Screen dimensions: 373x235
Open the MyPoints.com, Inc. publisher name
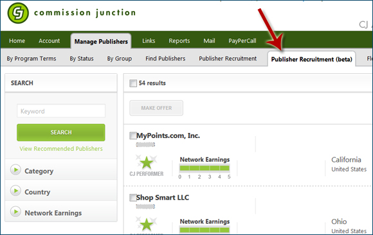168,135
